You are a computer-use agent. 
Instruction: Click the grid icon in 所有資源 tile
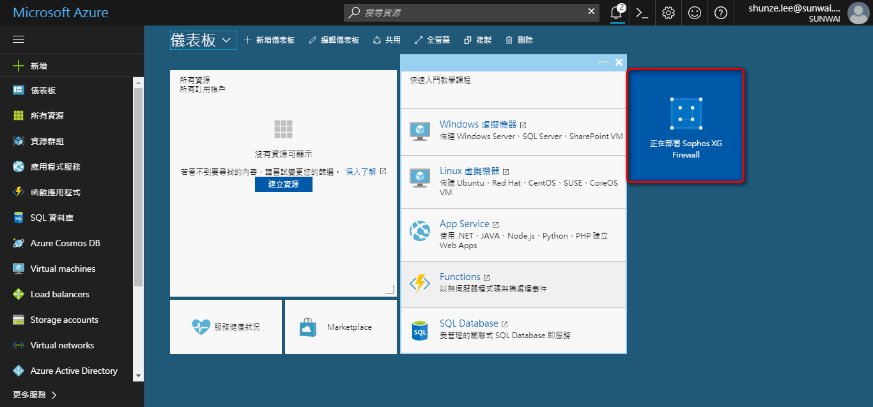point(283,129)
